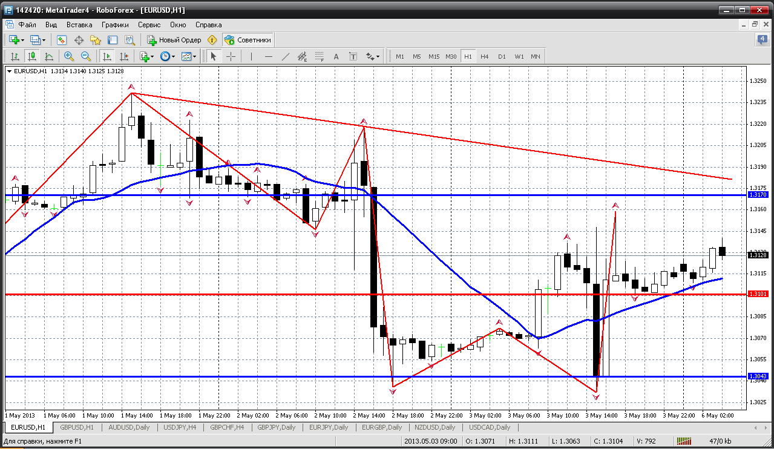
Task: Launch MetaEditor via yellow diamond icon
Action: pos(212,40)
